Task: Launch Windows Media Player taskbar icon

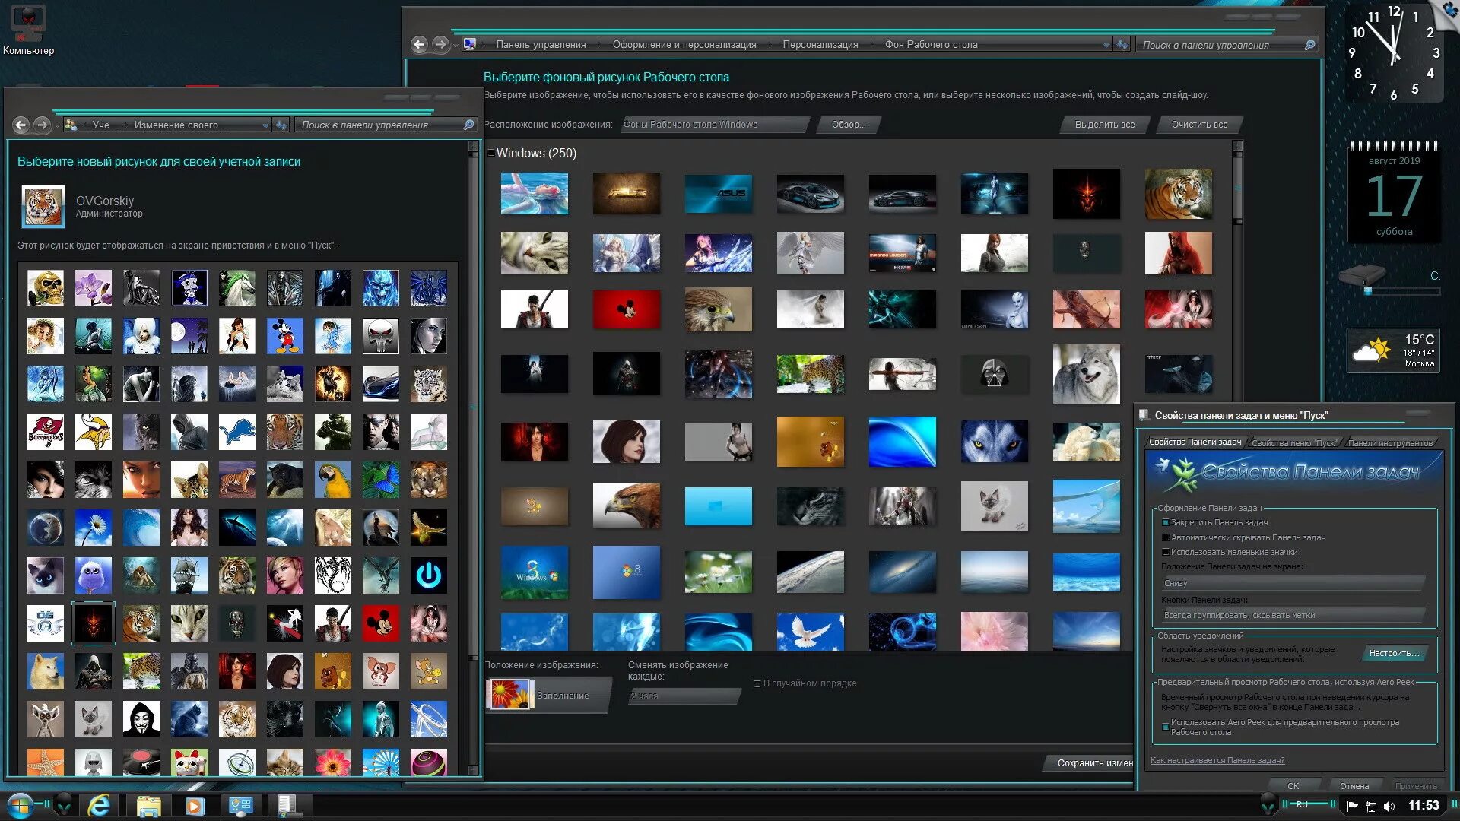Action: point(195,805)
